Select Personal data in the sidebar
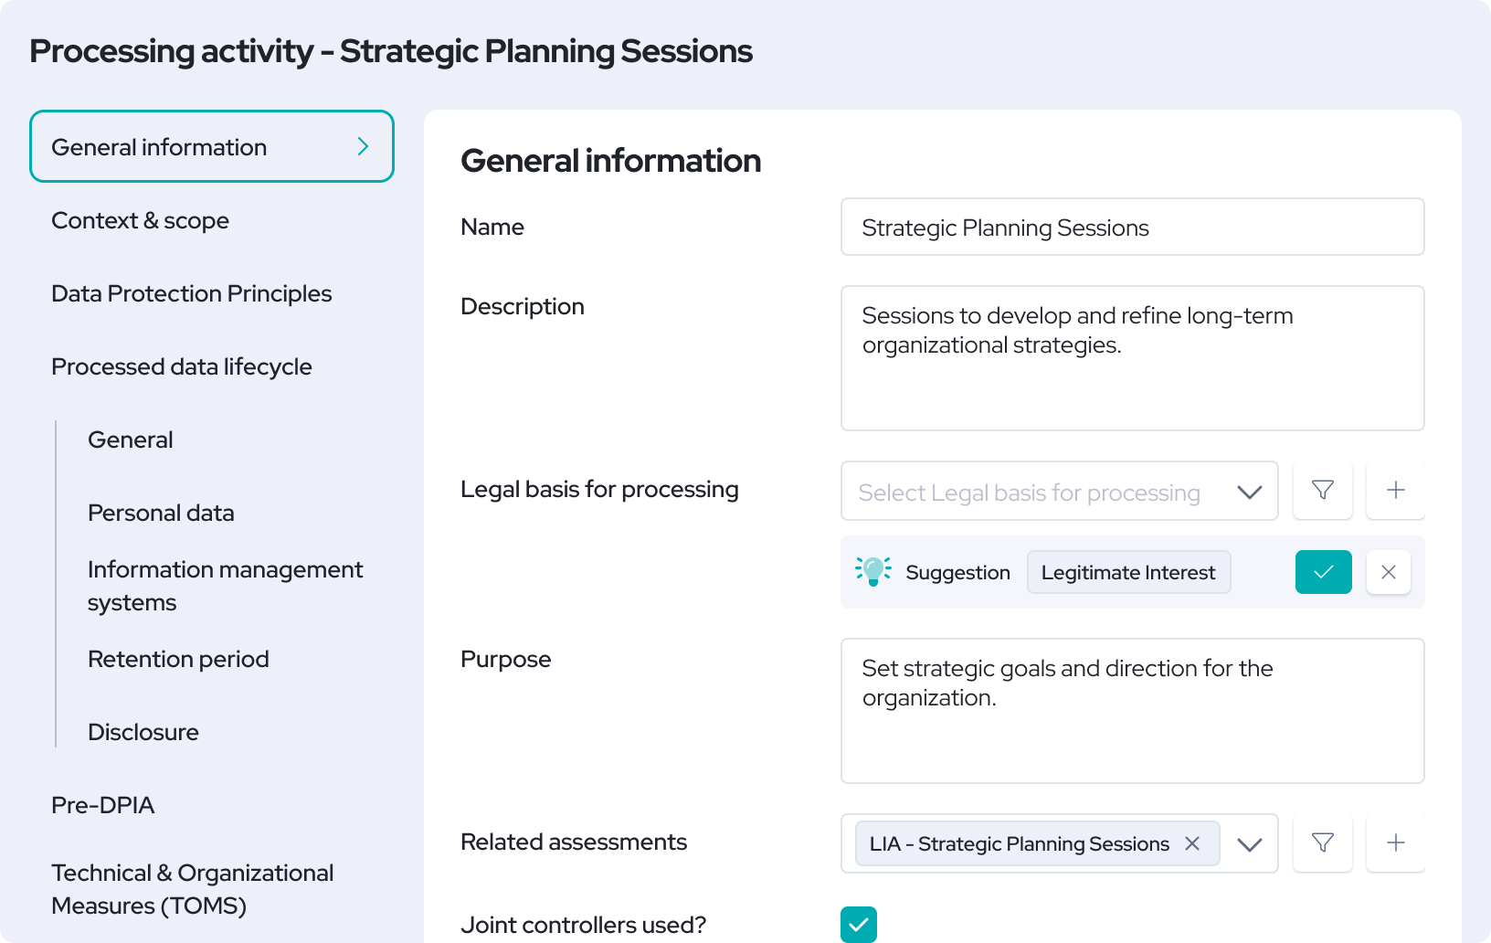 [161, 514]
